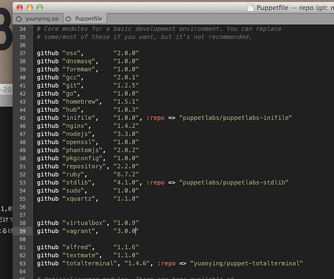Click the yellow minimize window button
Screen dimensions: 334x279
pyautogui.click(x=30, y=8)
